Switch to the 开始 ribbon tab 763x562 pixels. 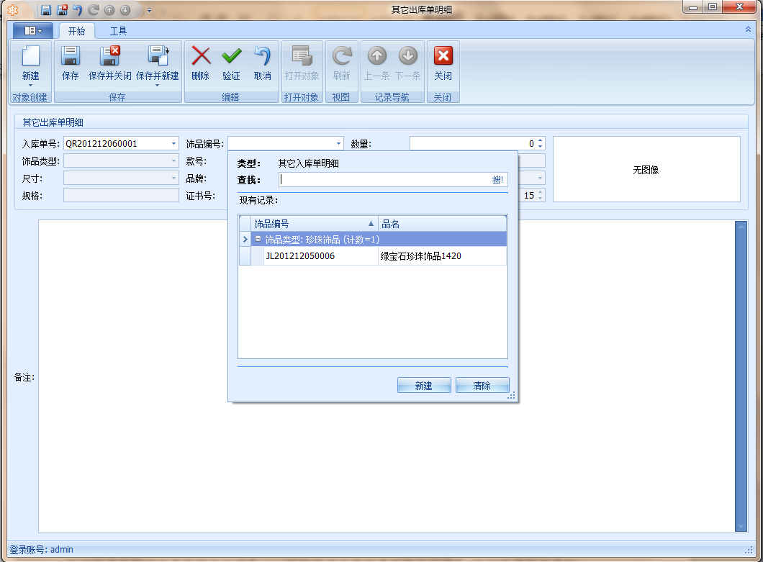76,31
